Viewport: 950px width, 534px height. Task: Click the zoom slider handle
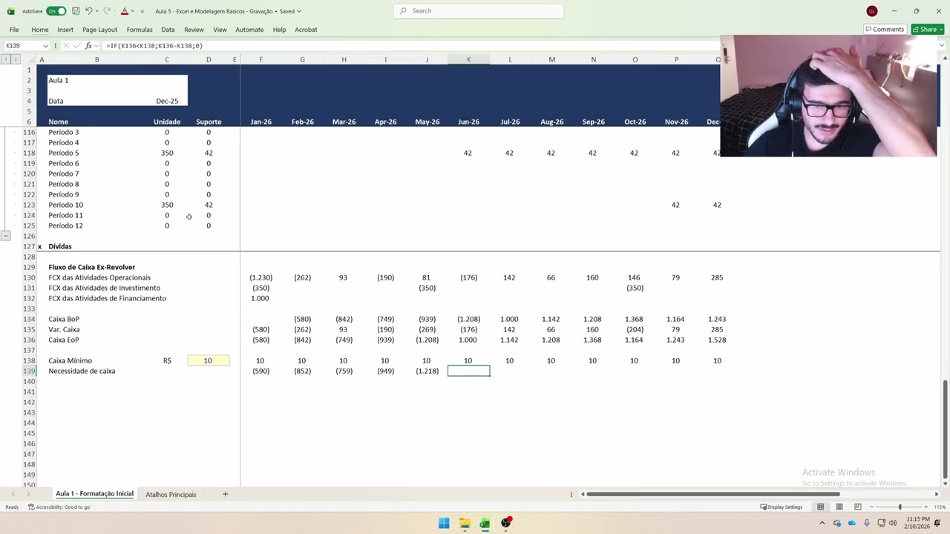click(x=900, y=507)
